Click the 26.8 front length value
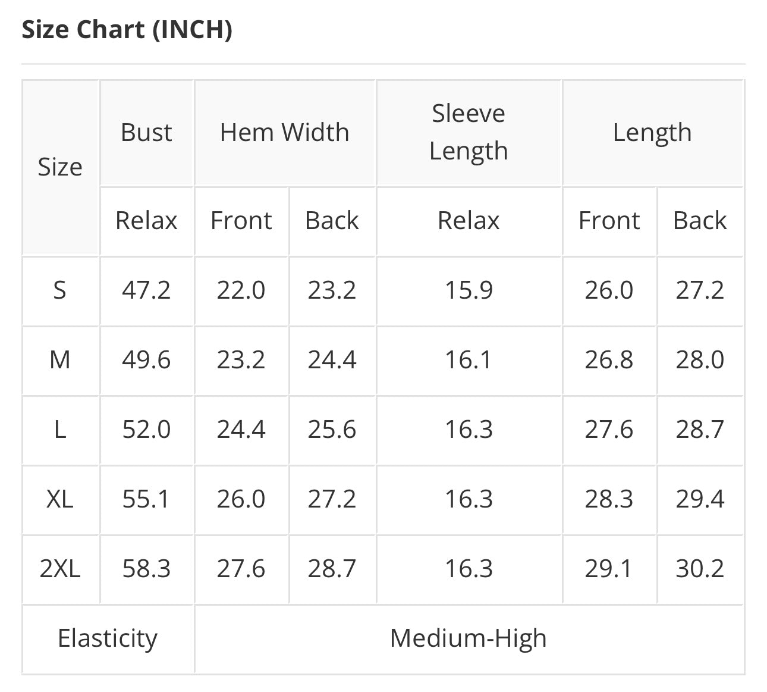This screenshot has height=692, width=767. 609,360
